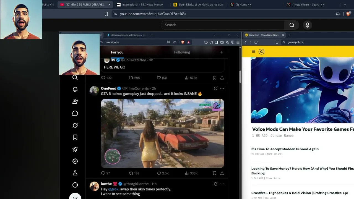Select the GameSpot Video Game News tab
This screenshot has height=199, width=354.
point(265,35)
